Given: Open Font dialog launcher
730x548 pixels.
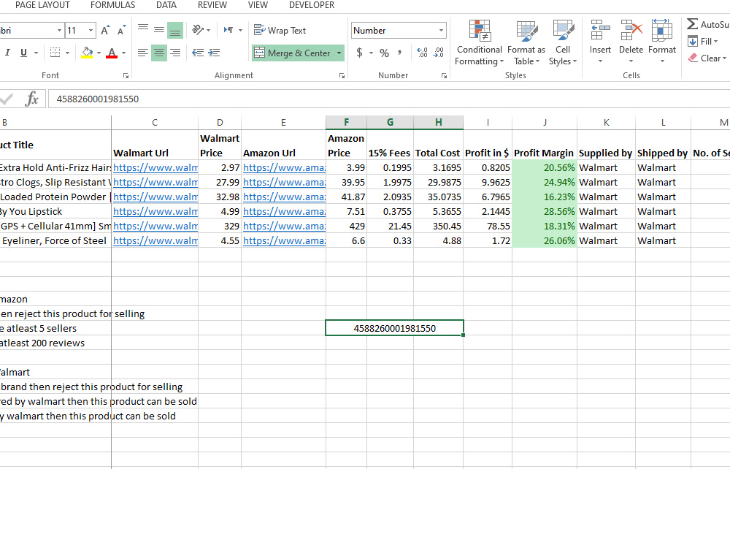Looking at the screenshot, I should tap(126, 75).
